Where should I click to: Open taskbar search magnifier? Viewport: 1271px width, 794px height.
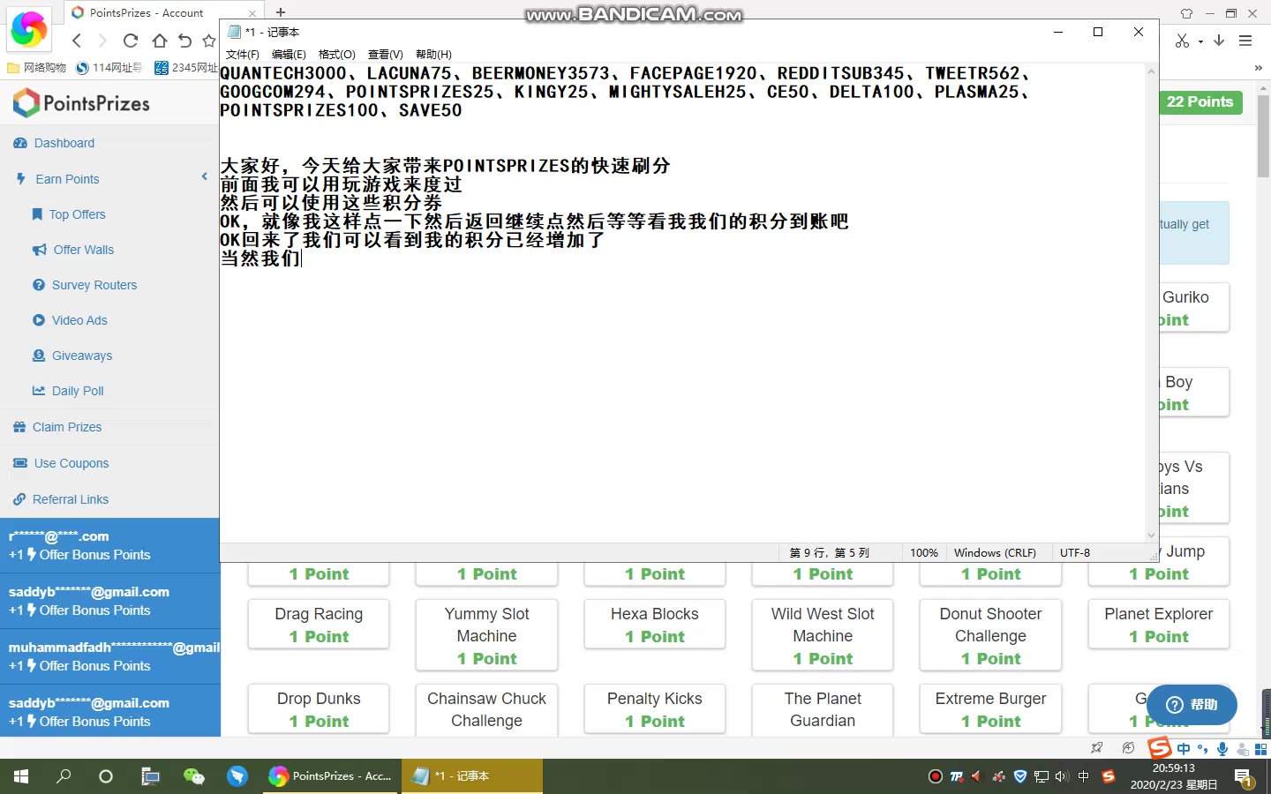click(64, 776)
